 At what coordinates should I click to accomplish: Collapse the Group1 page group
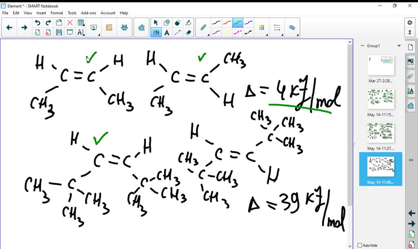point(362,46)
